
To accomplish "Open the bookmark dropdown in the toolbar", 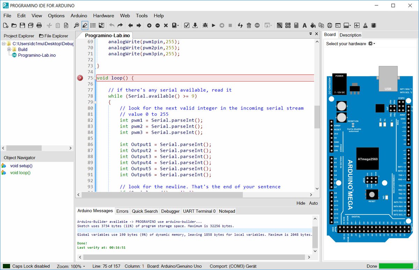I will pyautogui.click(x=176, y=25).
